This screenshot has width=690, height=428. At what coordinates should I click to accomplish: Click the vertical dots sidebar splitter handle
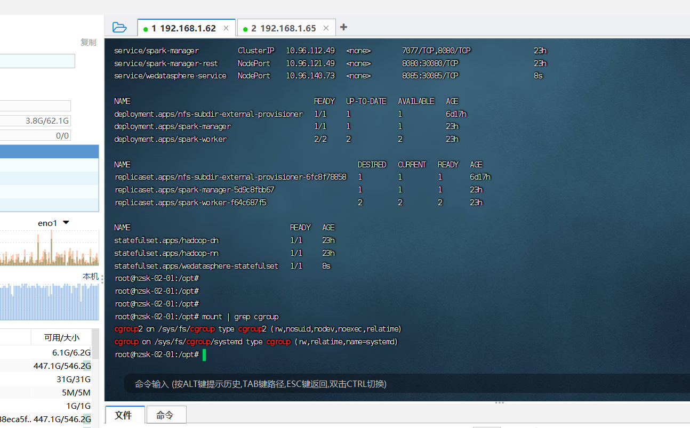click(102, 280)
